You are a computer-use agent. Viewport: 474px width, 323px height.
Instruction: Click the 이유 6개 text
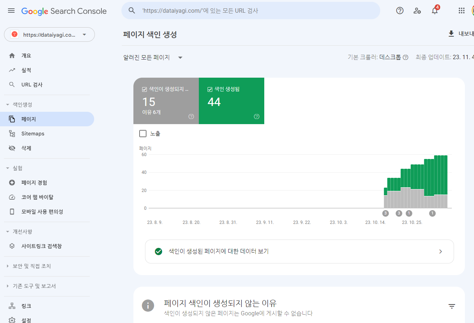tap(152, 112)
